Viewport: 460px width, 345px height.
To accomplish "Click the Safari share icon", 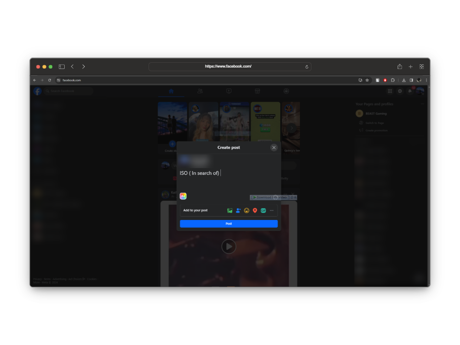I will 400,67.
